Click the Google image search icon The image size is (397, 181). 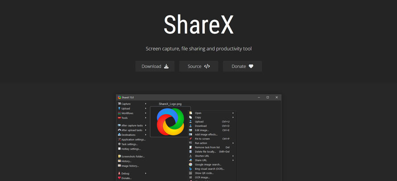tap(190, 165)
